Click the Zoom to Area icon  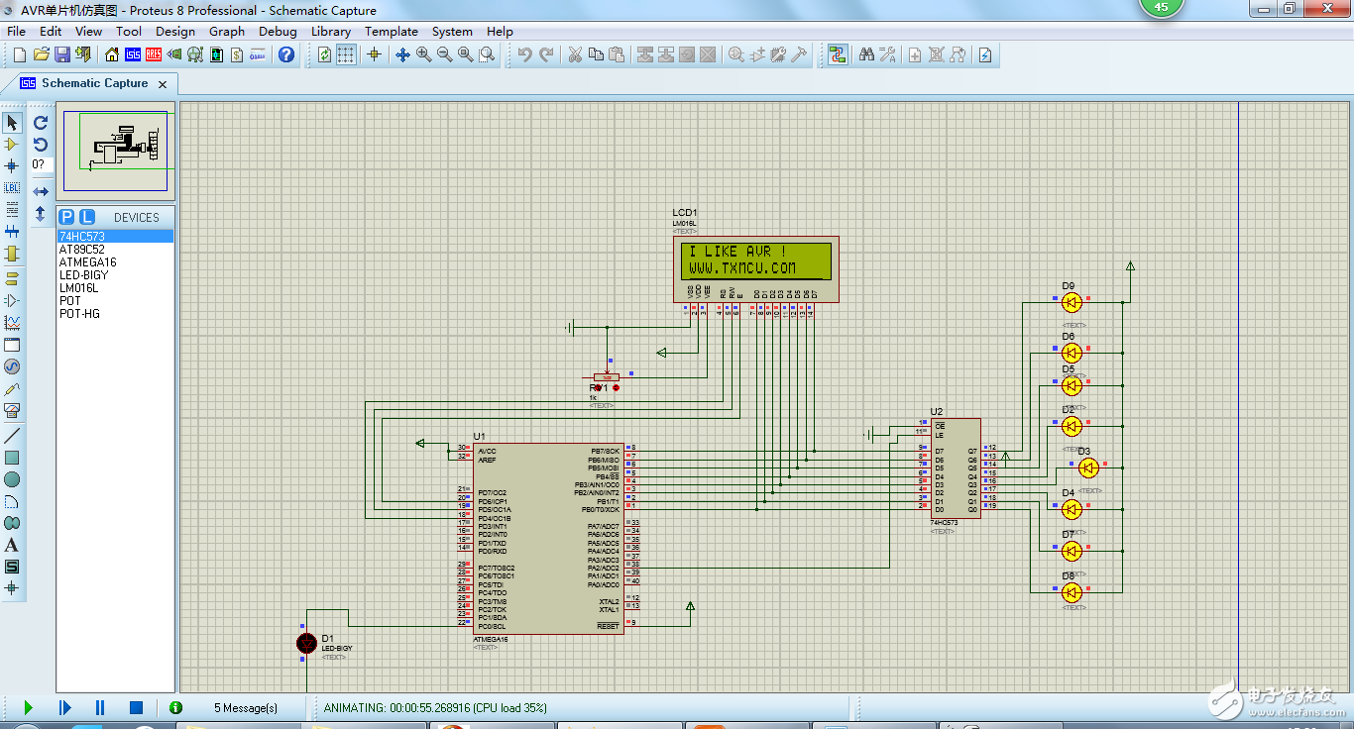487,54
